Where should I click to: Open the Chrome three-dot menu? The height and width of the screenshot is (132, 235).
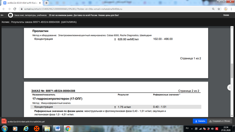231,9
